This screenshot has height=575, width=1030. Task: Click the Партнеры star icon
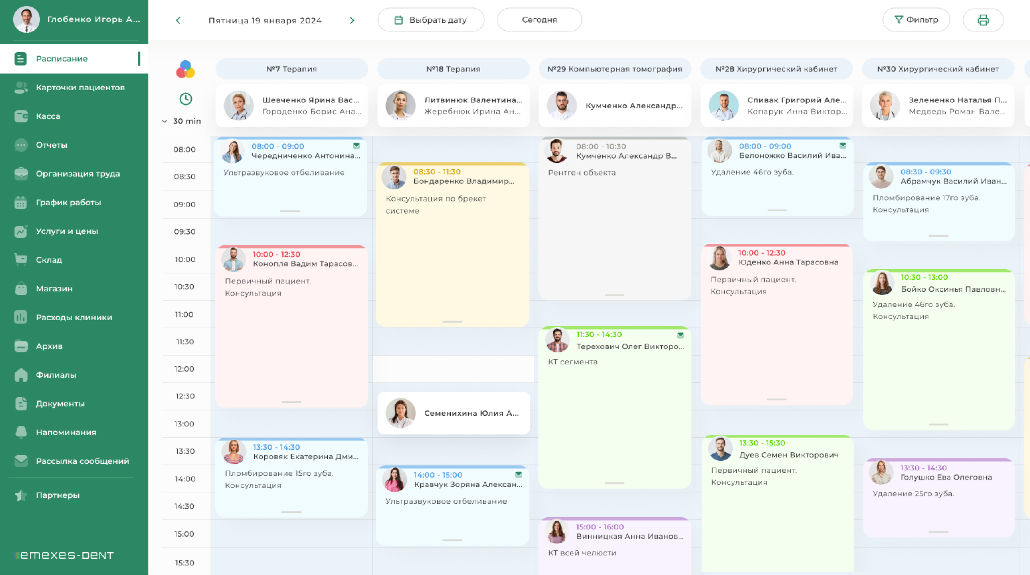[x=21, y=495]
